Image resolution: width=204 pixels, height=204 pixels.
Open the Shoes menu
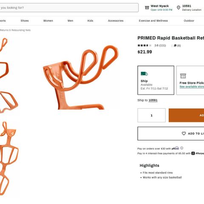coord(25,21)
